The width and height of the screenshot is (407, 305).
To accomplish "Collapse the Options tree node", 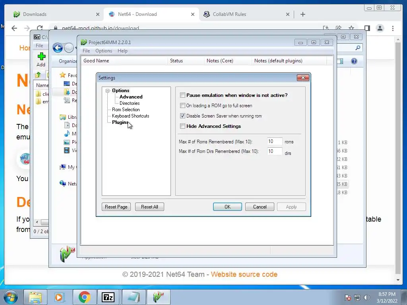I will click(107, 91).
